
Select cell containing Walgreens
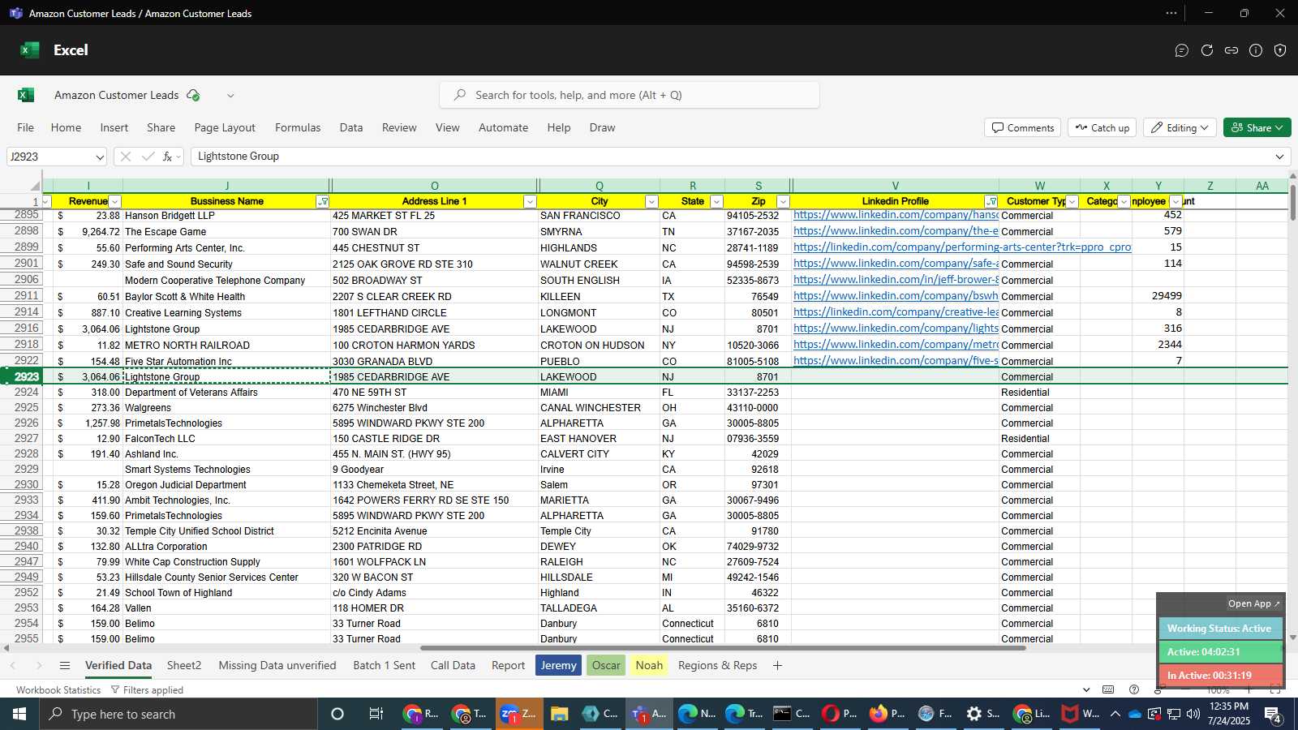pos(226,407)
